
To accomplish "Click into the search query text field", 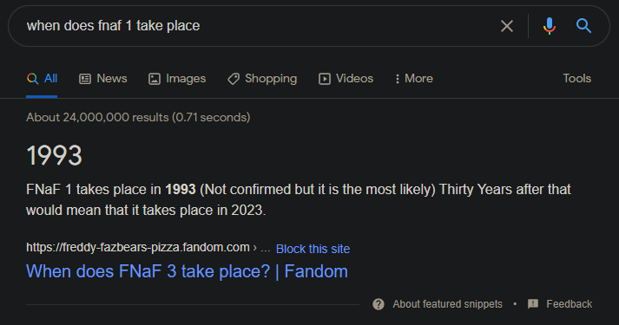I will (257, 26).
